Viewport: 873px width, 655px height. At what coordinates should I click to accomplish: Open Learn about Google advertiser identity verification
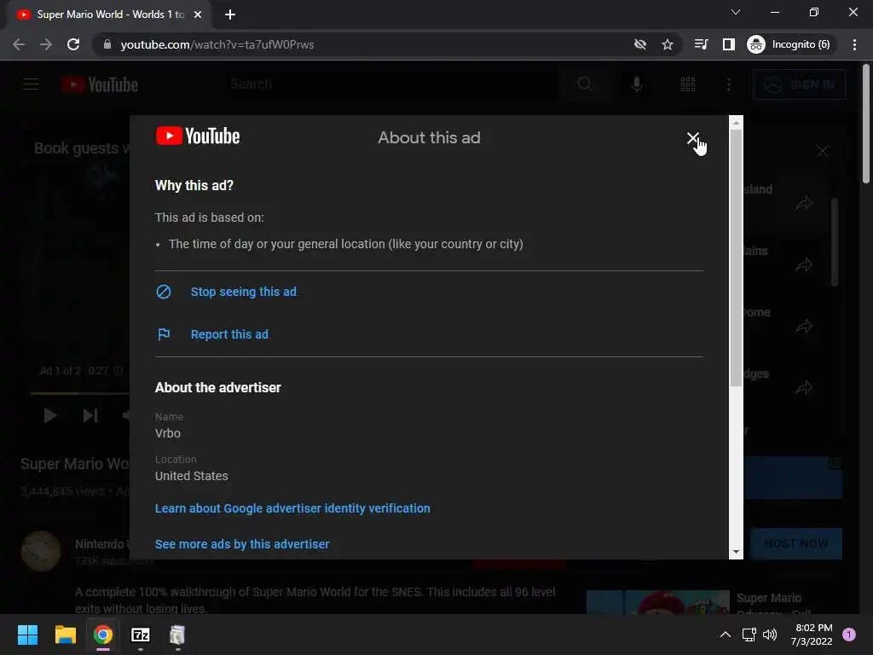(292, 508)
